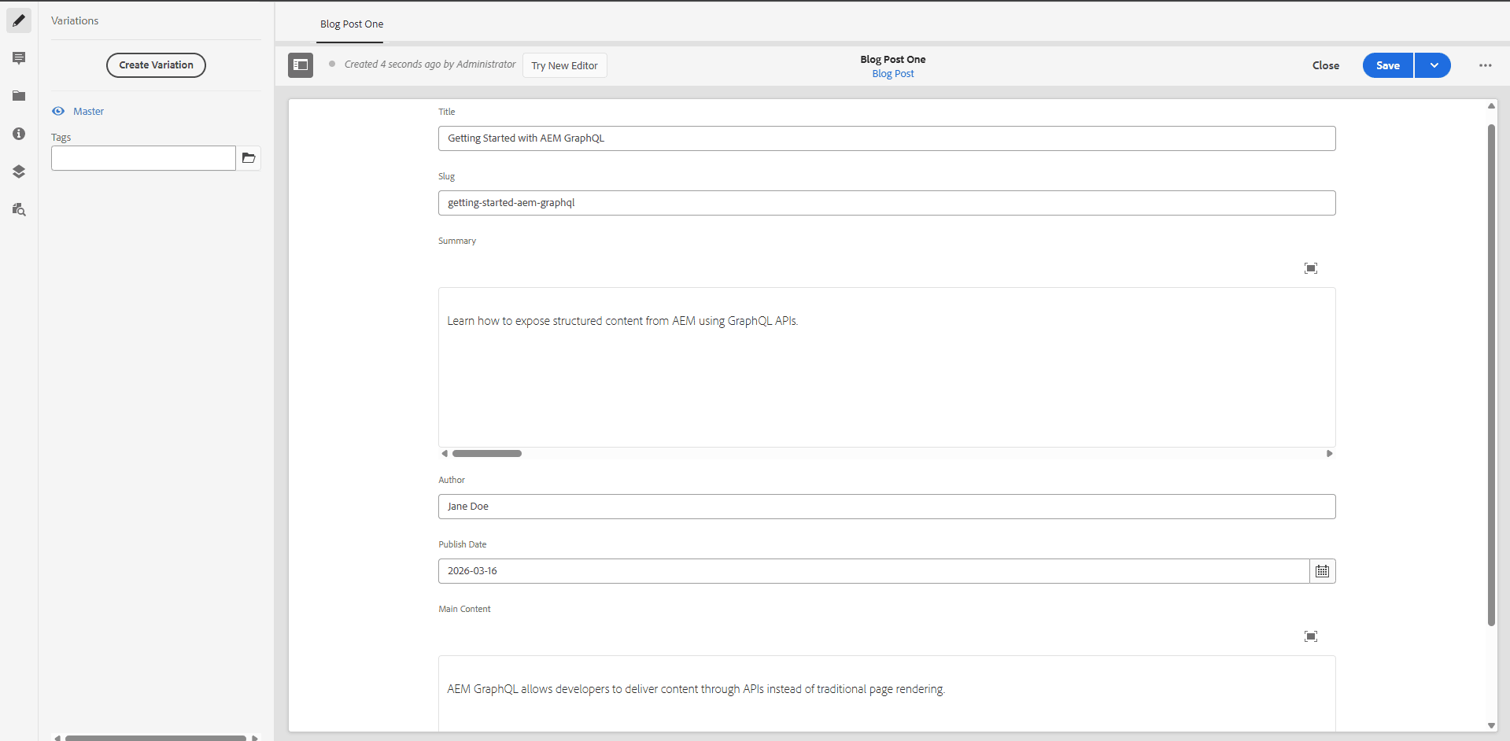Click the Main Content field label
The image size is (1510, 741).
464,609
